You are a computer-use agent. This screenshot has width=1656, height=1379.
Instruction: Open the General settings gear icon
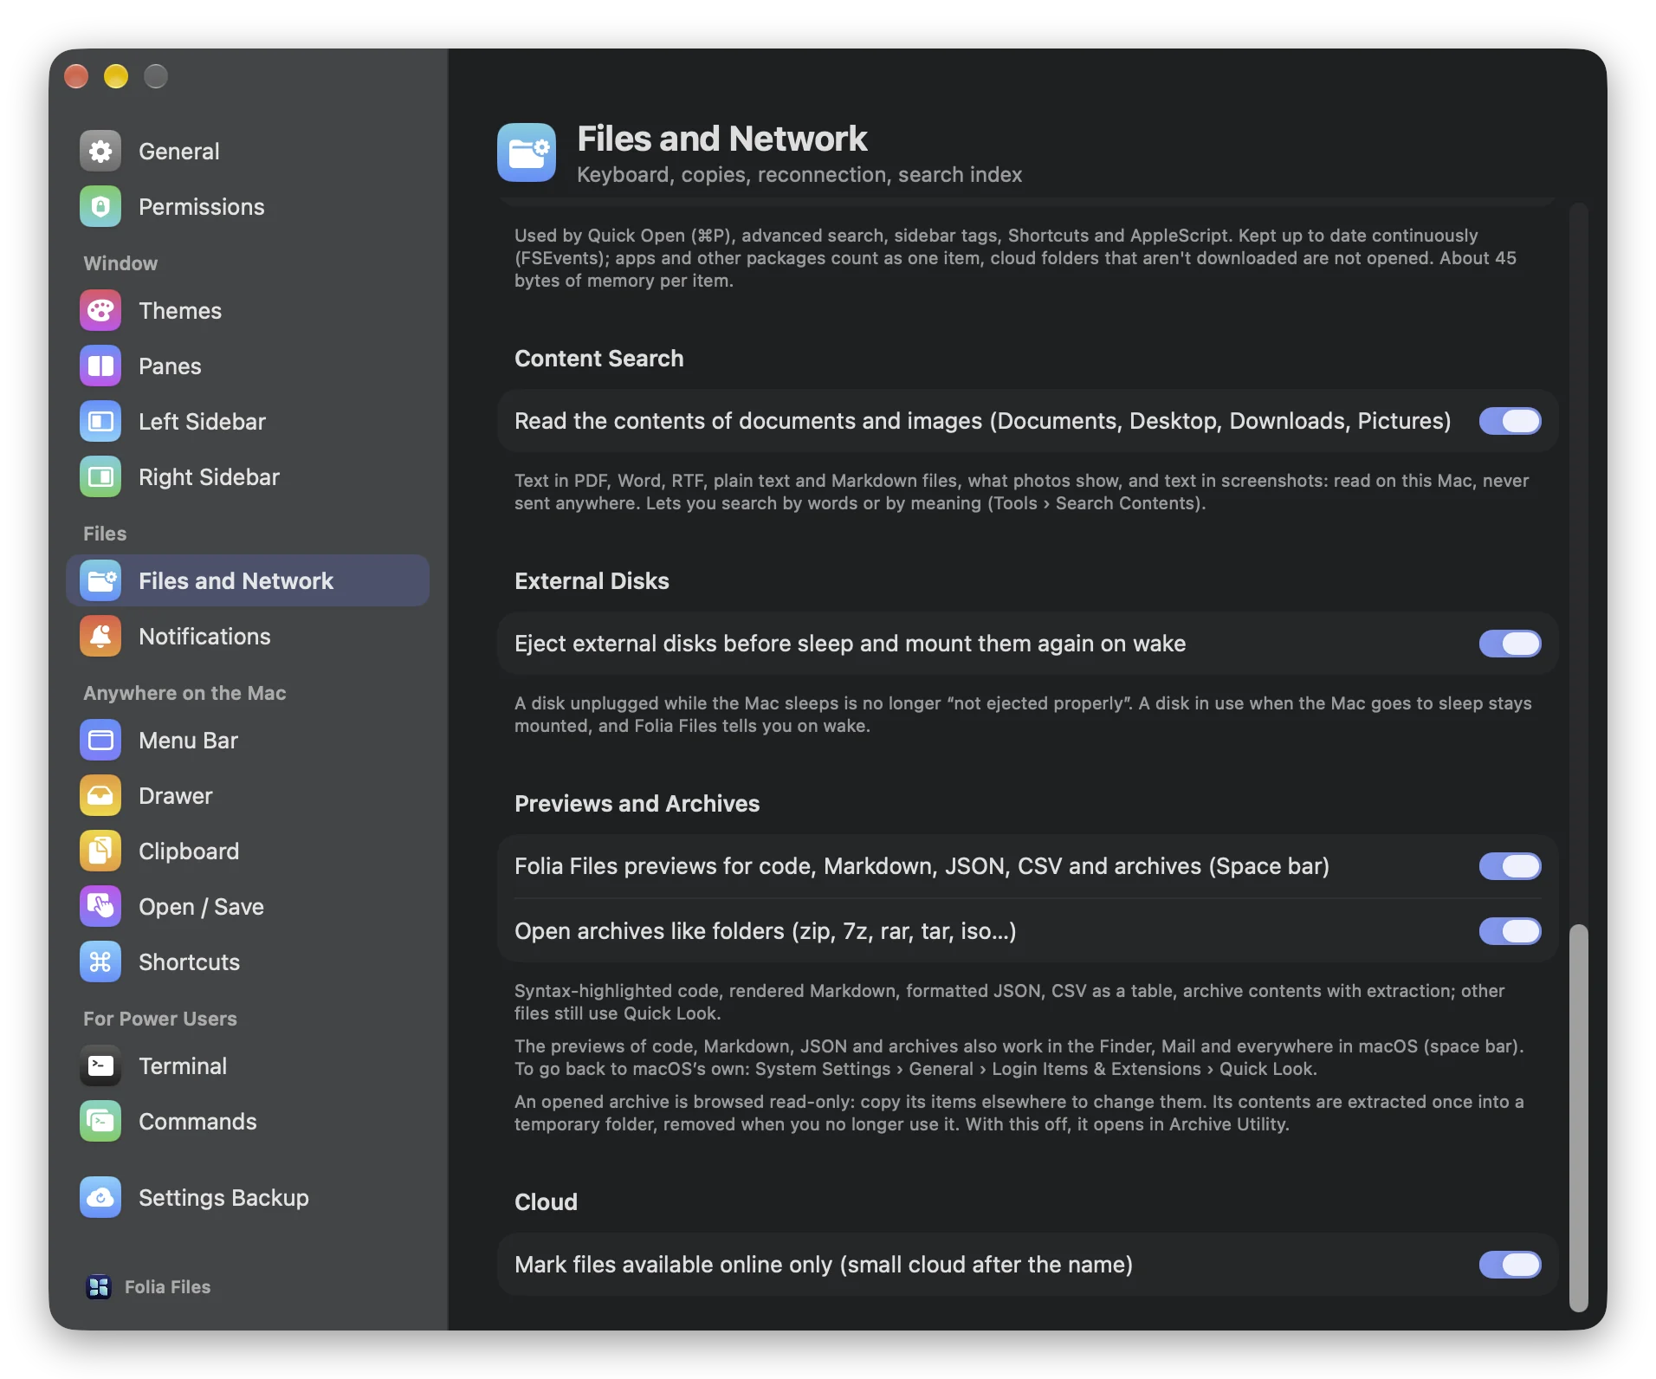pos(100,152)
